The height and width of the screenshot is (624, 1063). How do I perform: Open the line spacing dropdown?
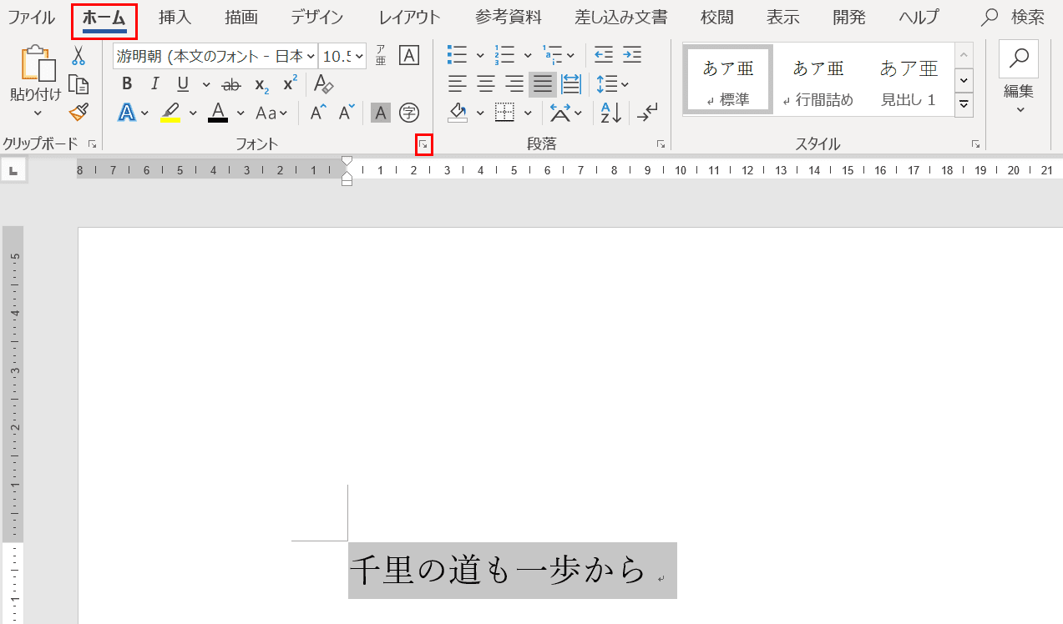(611, 84)
